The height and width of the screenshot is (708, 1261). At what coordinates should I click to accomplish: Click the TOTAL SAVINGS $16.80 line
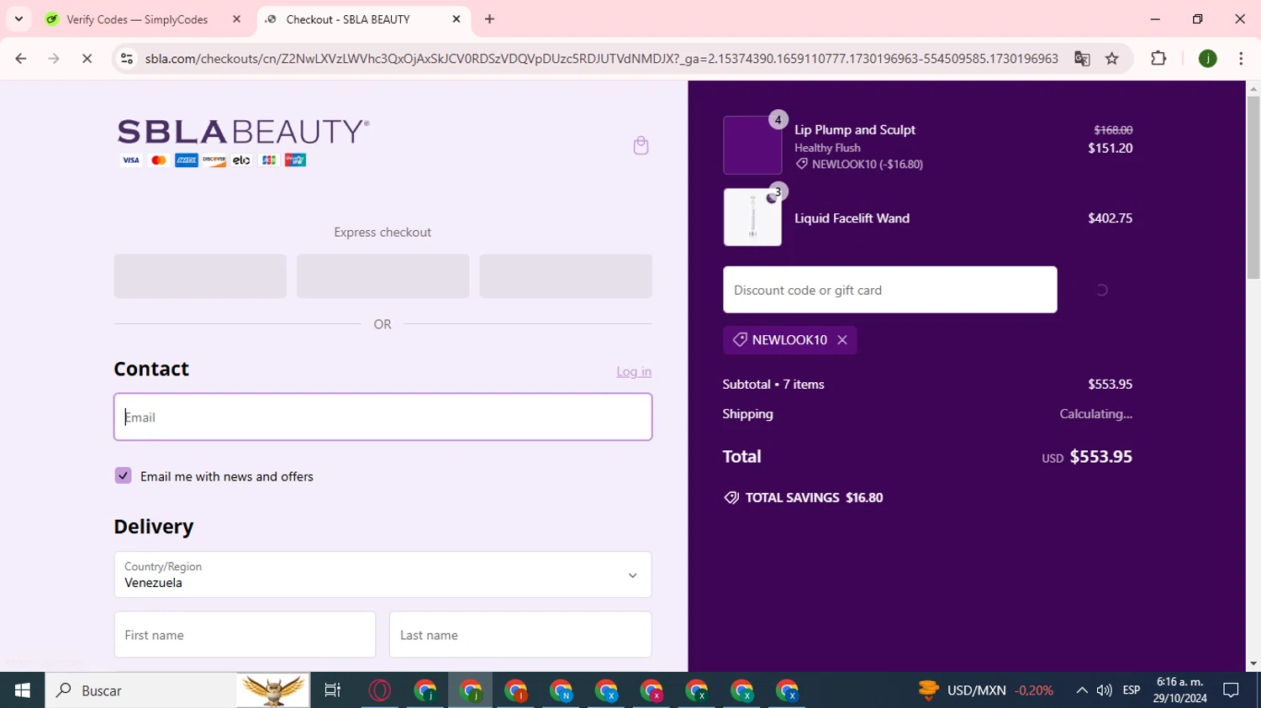(804, 498)
